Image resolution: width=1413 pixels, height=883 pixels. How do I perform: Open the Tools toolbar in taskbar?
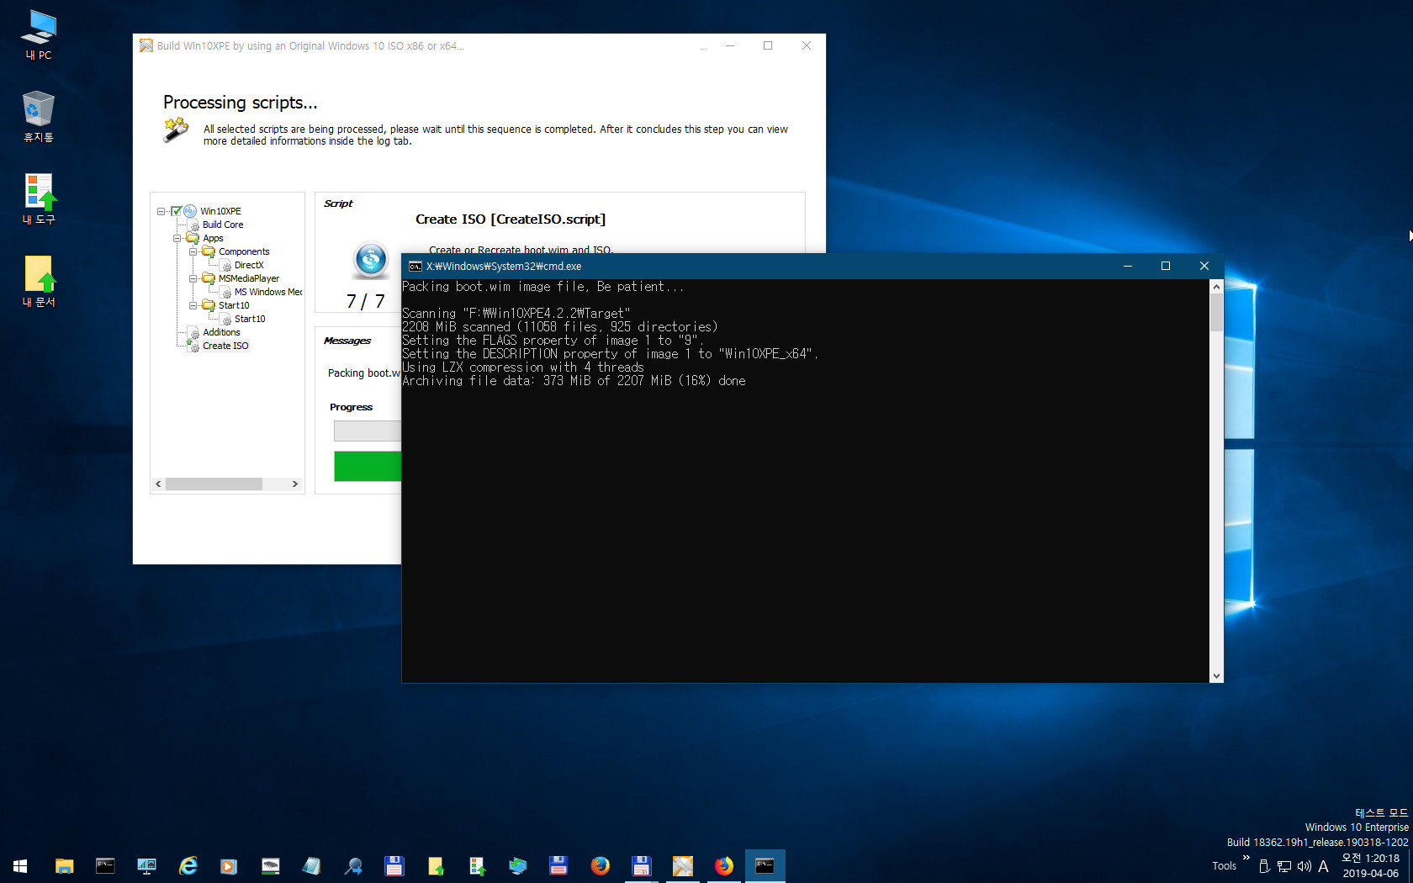[x=1225, y=866]
